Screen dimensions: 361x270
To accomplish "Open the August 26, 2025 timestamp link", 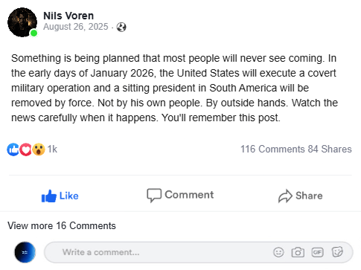I will (x=76, y=27).
